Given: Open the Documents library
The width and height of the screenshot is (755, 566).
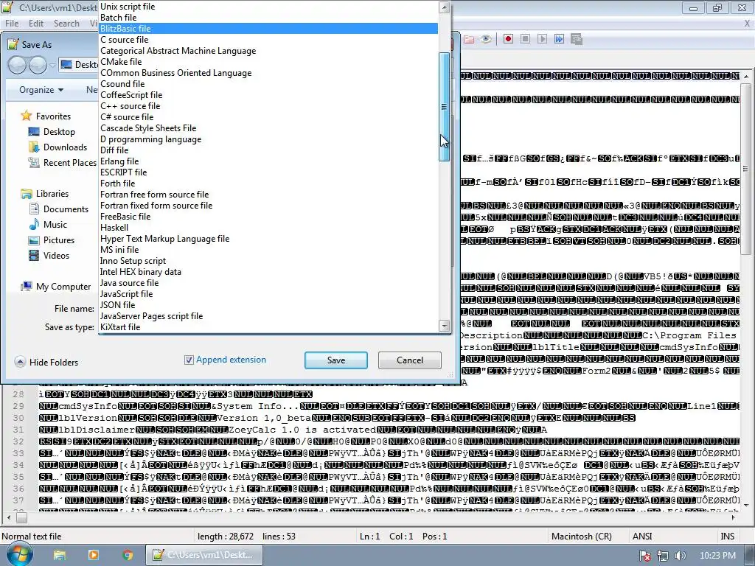Looking at the screenshot, I should click(66, 209).
